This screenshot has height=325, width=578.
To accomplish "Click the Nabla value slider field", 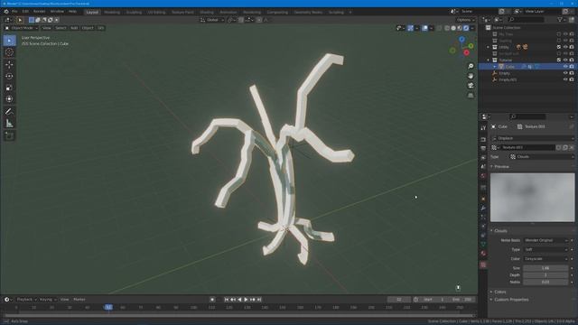I will coord(545,283).
